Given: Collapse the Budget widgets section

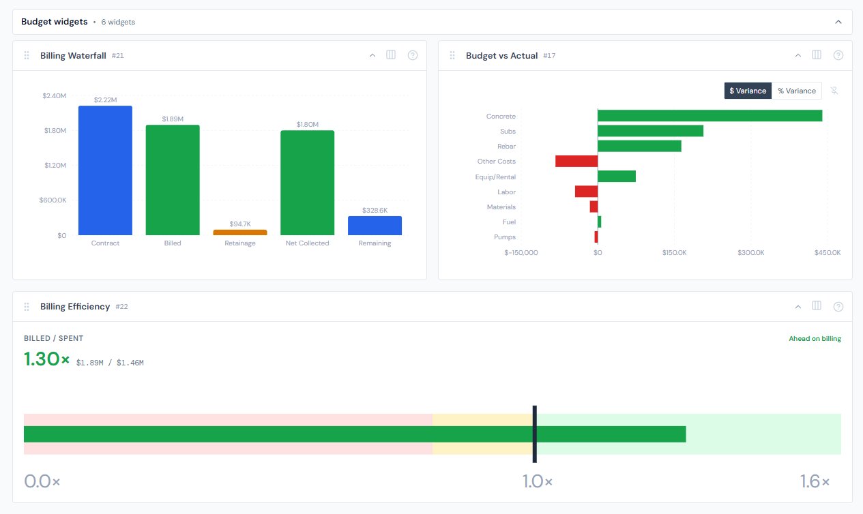Looking at the screenshot, I should coord(838,21).
